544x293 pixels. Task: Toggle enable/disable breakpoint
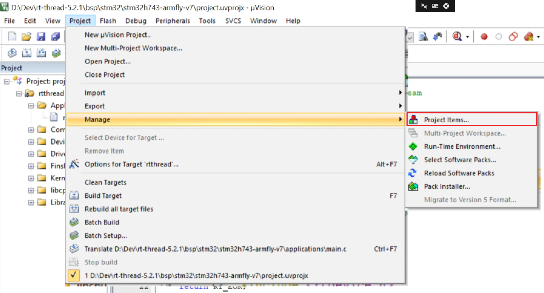pyautogui.click(x=498, y=36)
